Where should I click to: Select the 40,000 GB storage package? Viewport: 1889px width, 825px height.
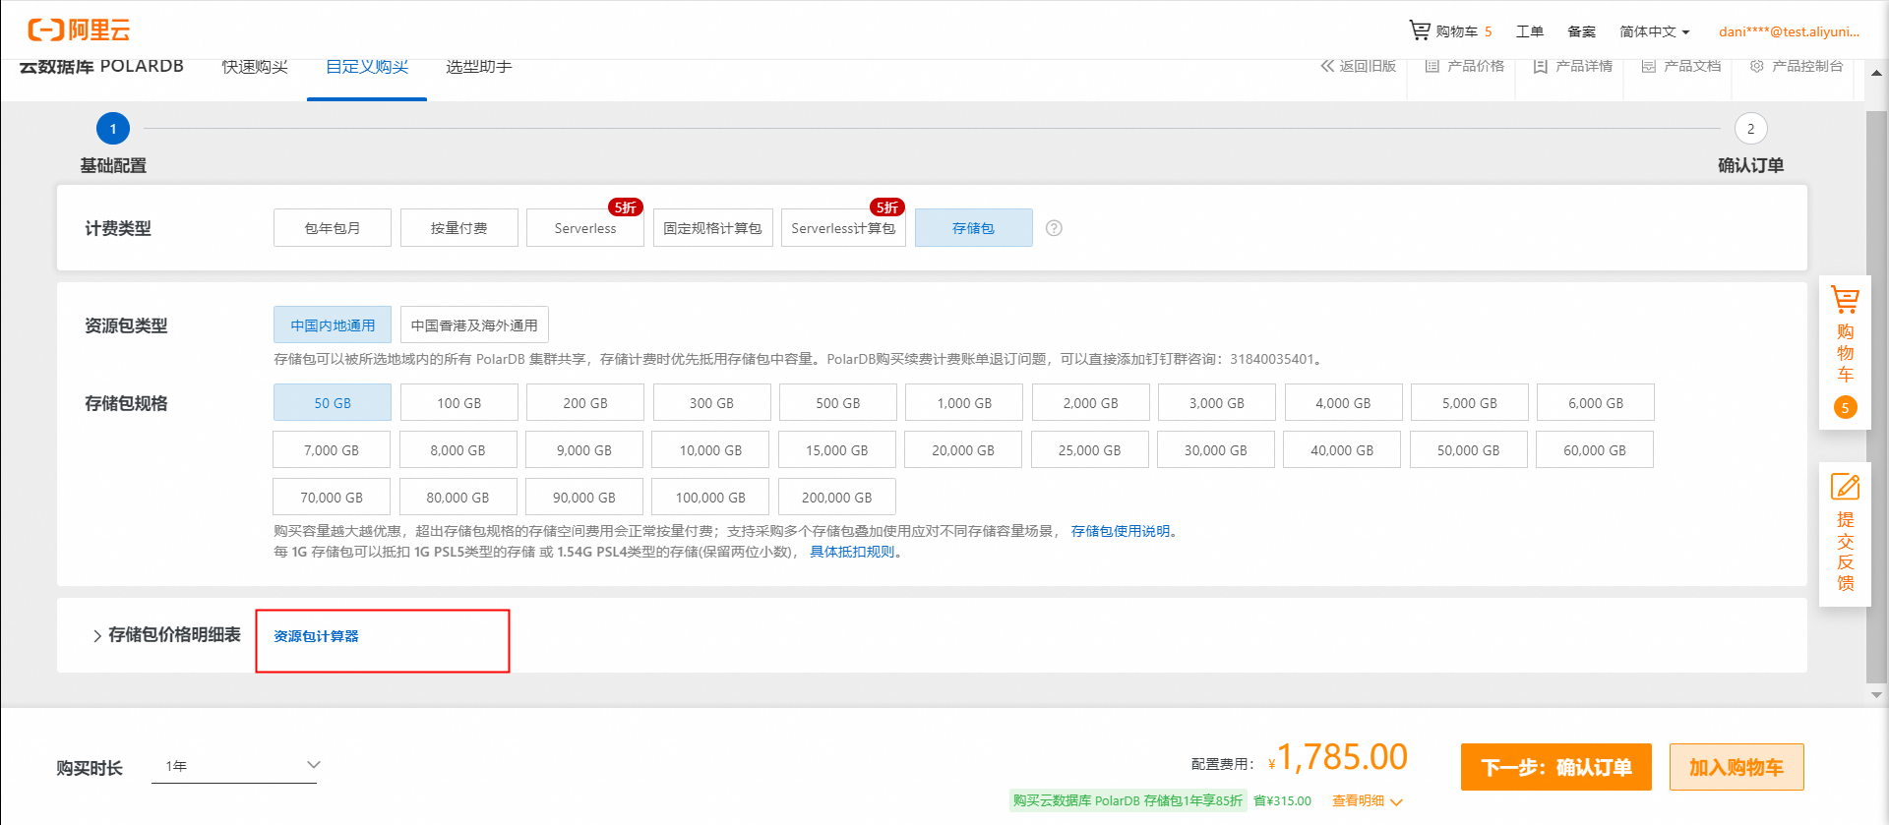[x=1342, y=450]
